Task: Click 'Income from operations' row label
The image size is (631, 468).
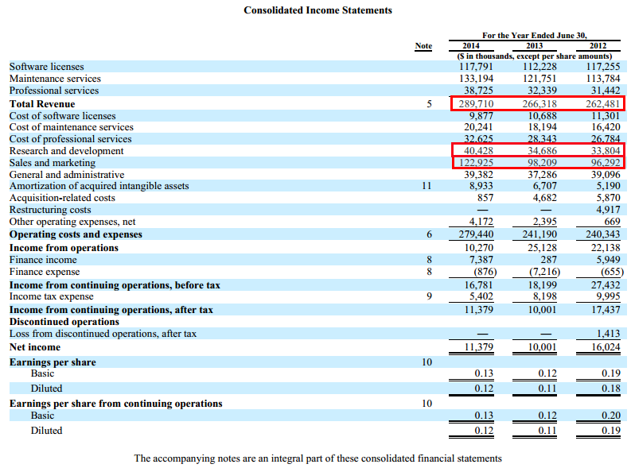Action: [64, 248]
